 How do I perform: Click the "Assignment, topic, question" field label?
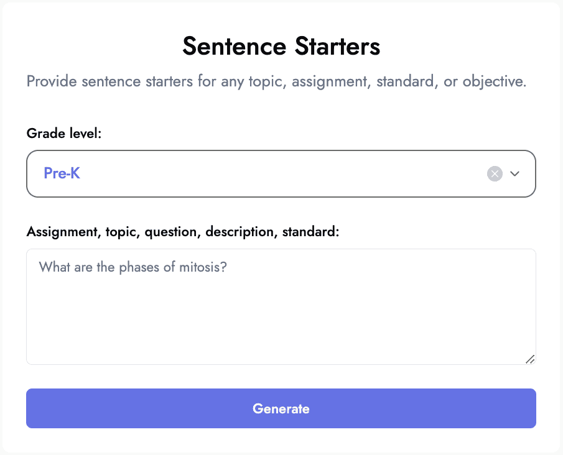pyautogui.click(x=182, y=232)
